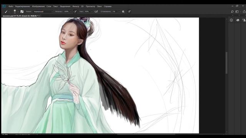Click the horizontal canvas scrollbar
This screenshot has height=138, width=246.
(x=146, y=134)
